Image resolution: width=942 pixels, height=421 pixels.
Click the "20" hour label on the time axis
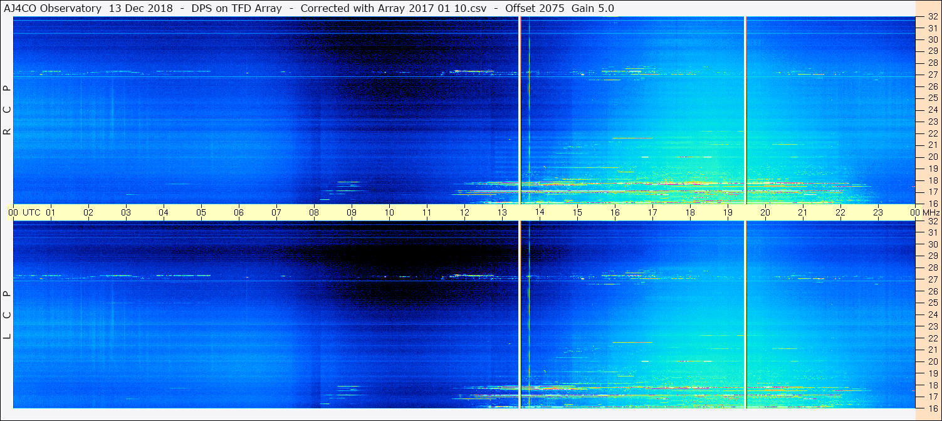pyautogui.click(x=765, y=212)
